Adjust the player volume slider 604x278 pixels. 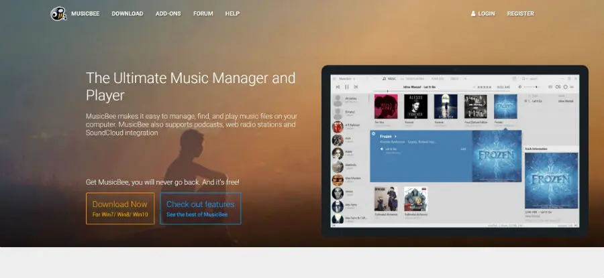pos(531,87)
